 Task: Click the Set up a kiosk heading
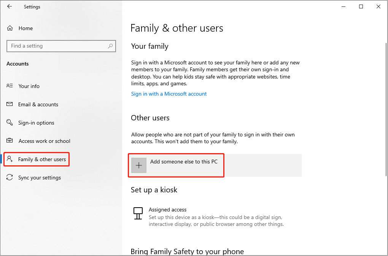154,190
